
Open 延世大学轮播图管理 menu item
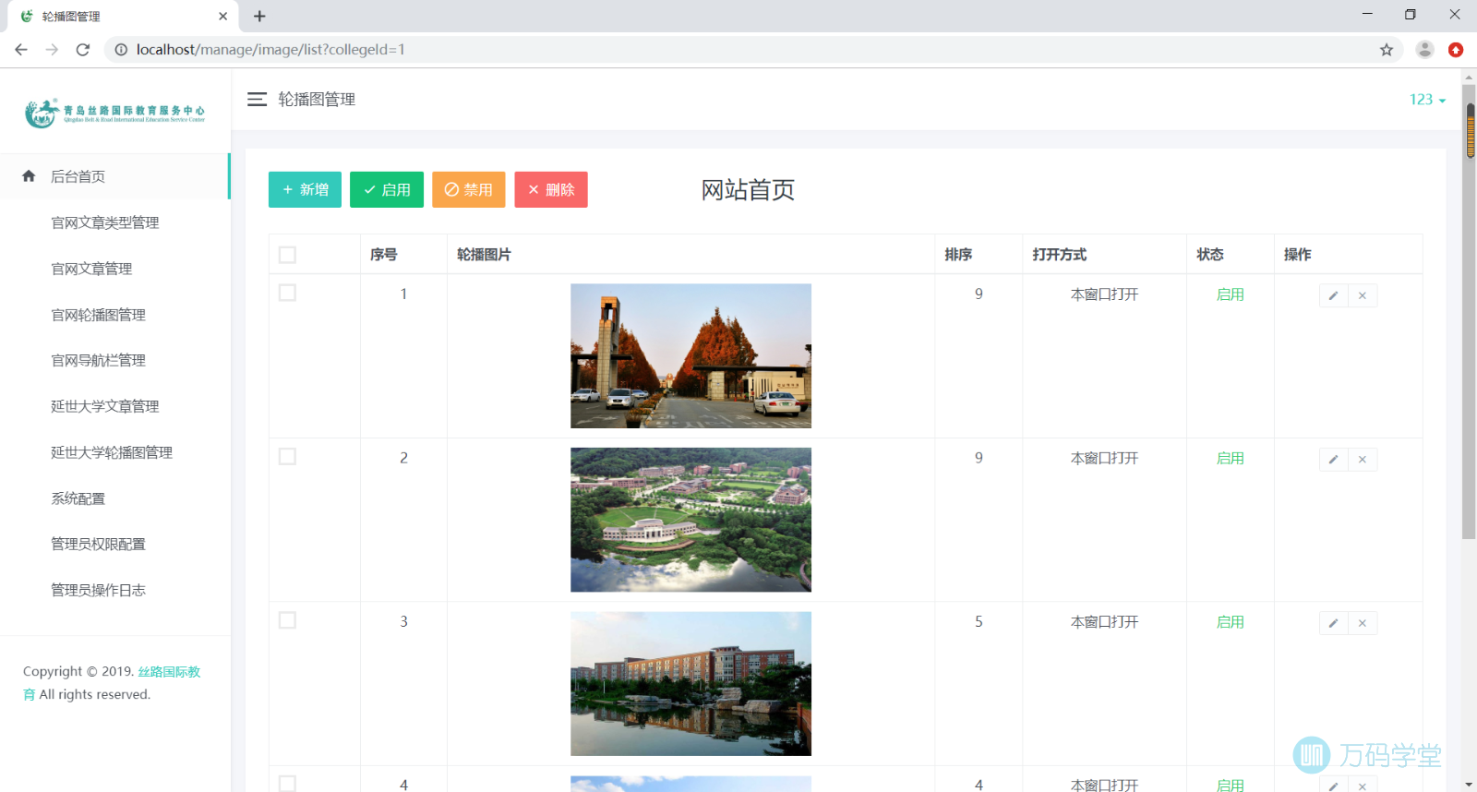point(112,452)
